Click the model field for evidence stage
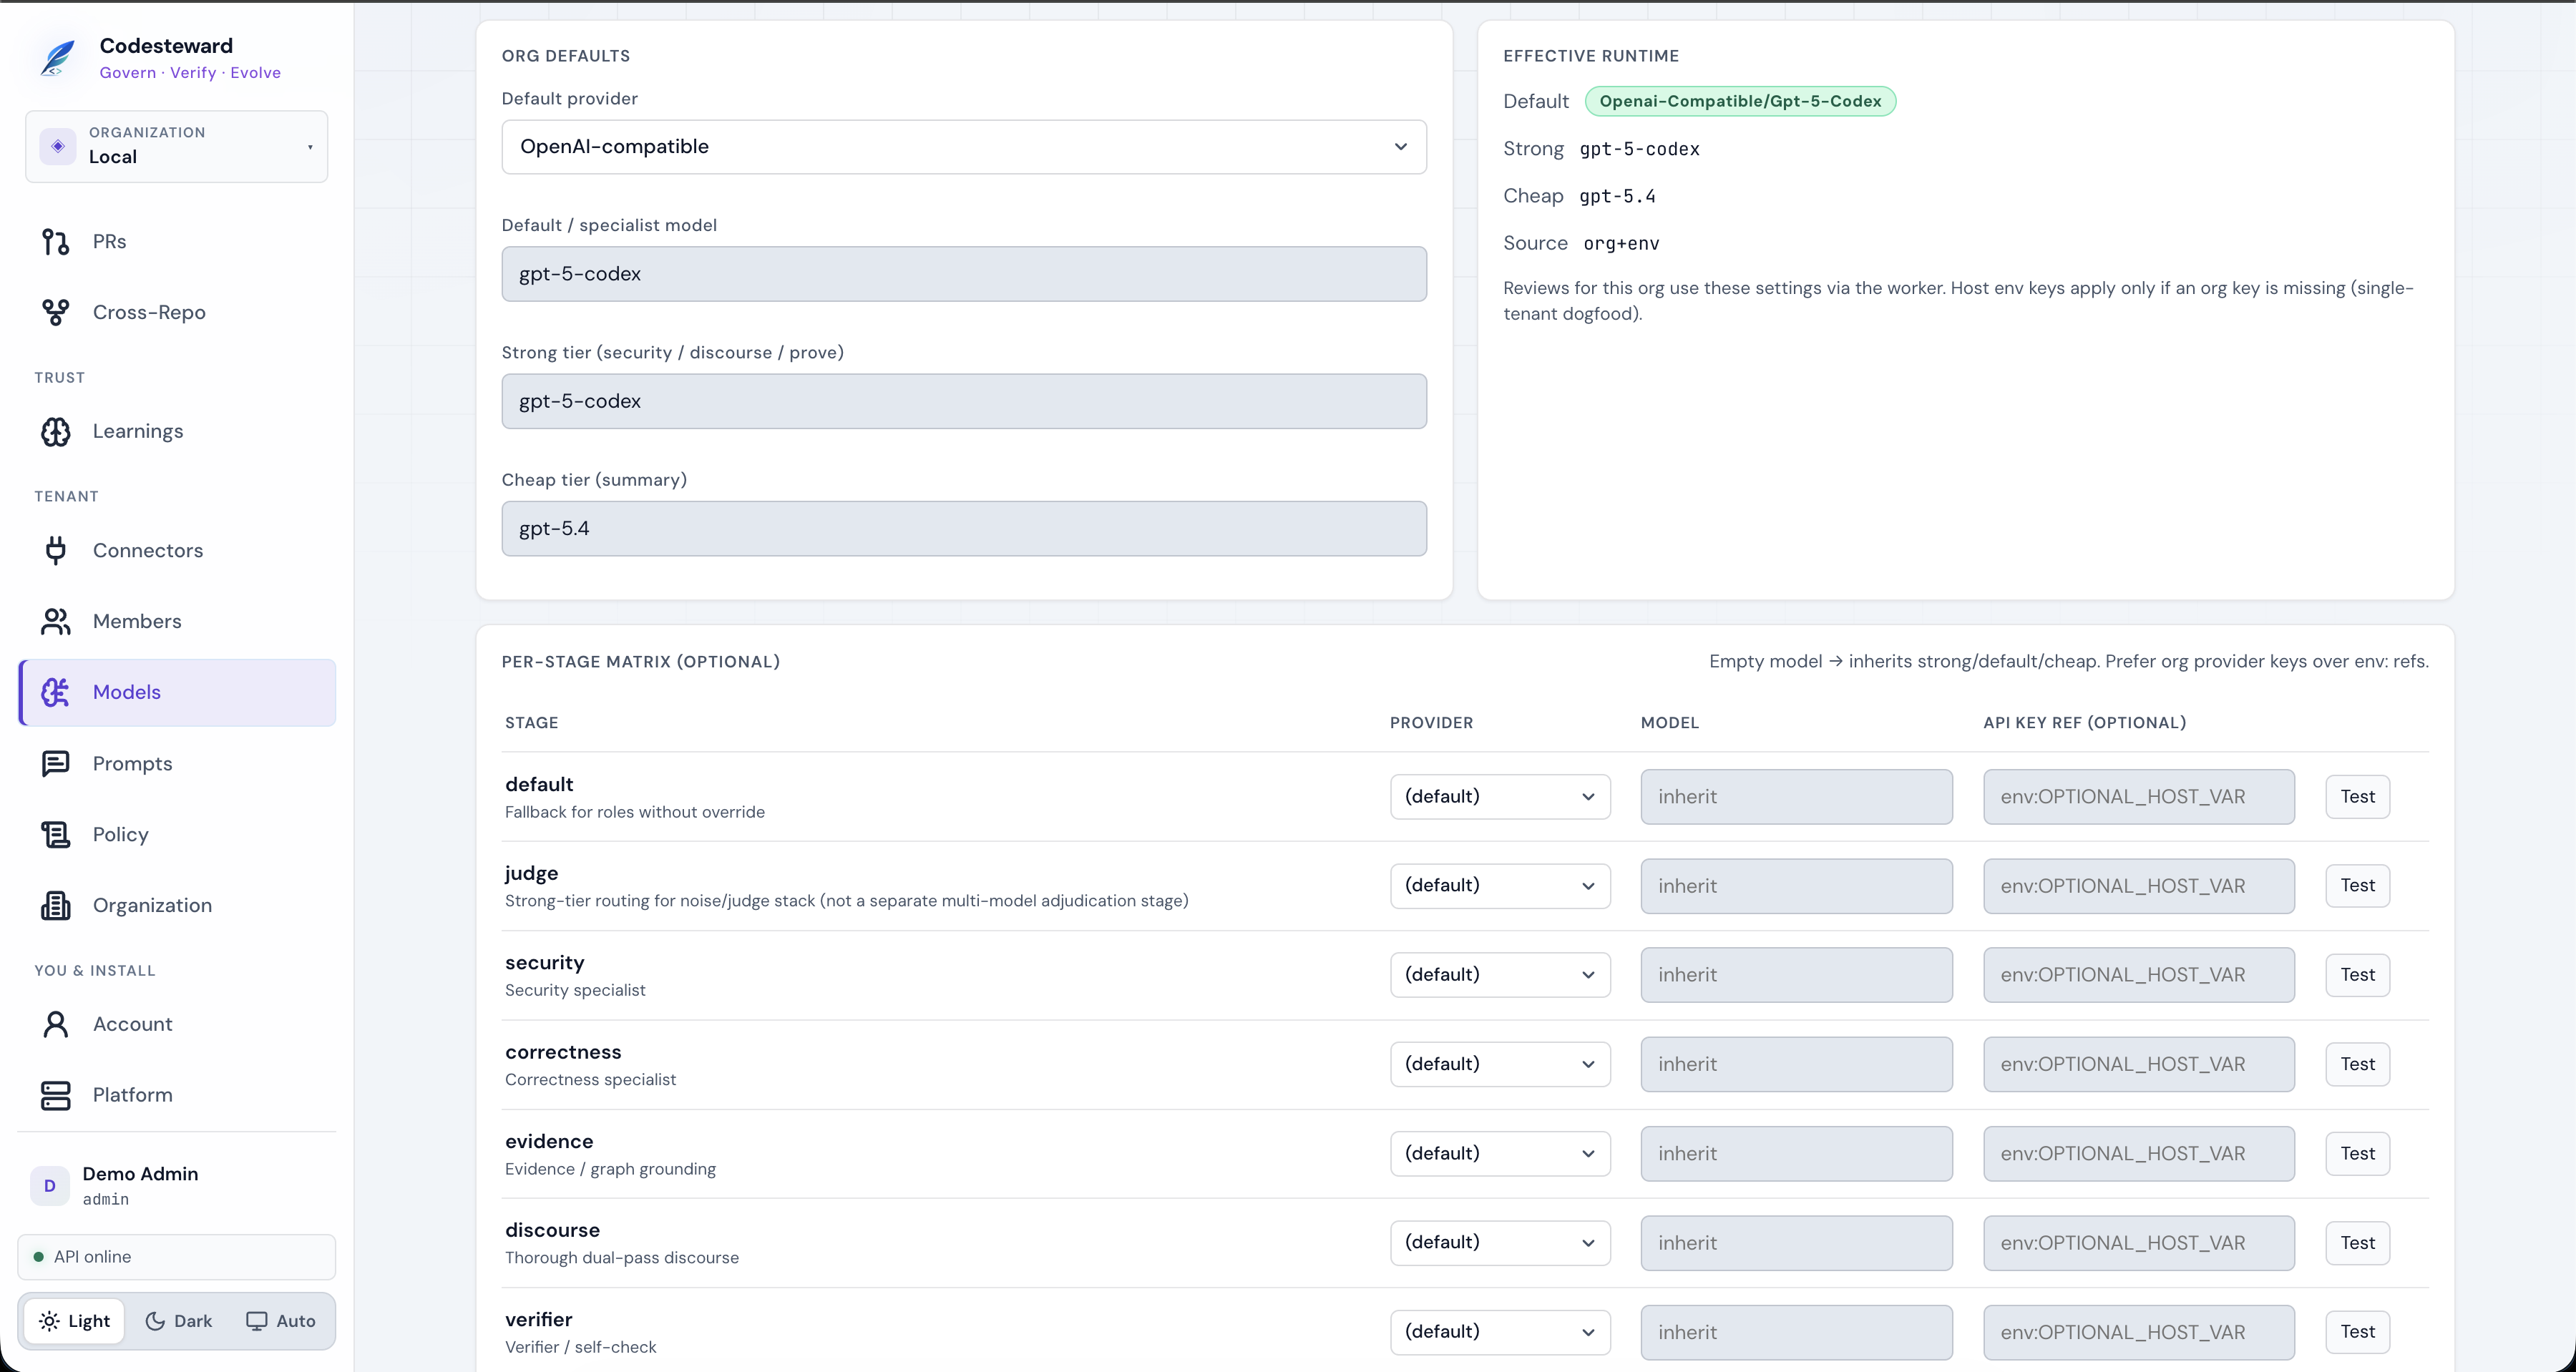The image size is (2576, 1372). pos(1796,1154)
